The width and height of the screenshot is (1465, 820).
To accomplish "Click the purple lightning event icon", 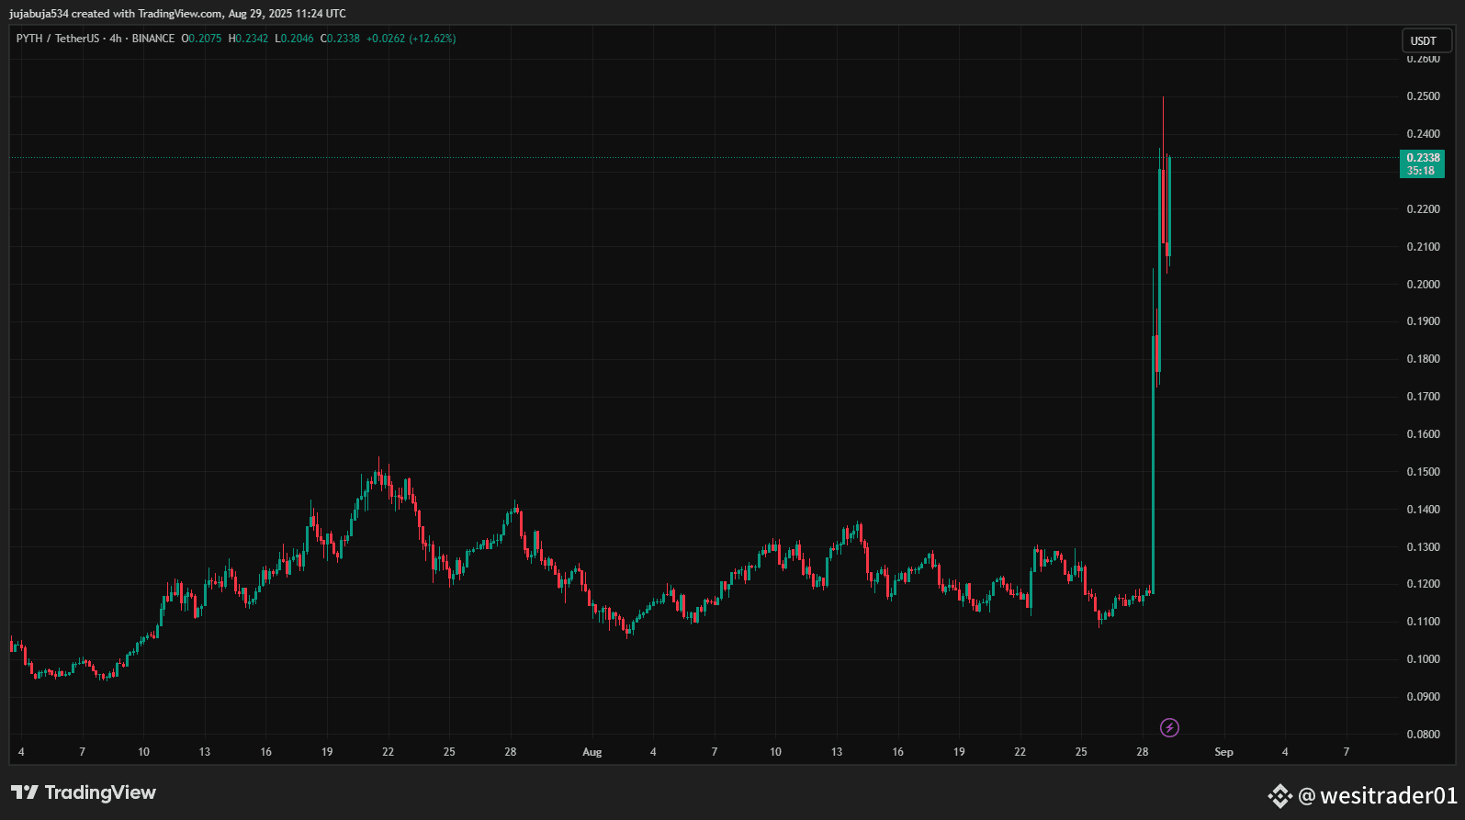I will [x=1169, y=728].
